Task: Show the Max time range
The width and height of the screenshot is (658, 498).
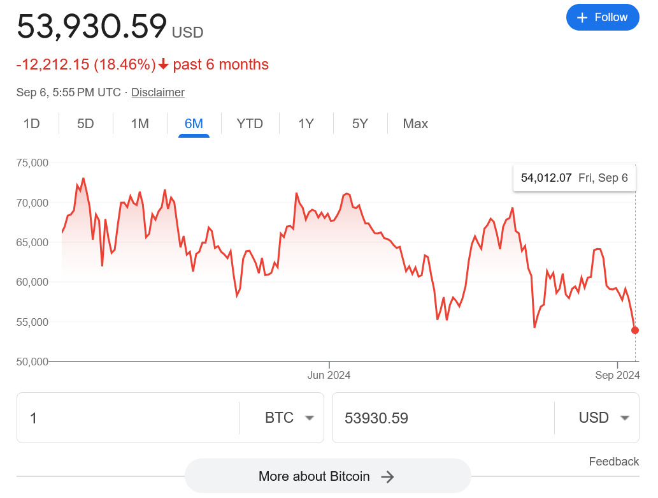Action: (x=415, y=124)
